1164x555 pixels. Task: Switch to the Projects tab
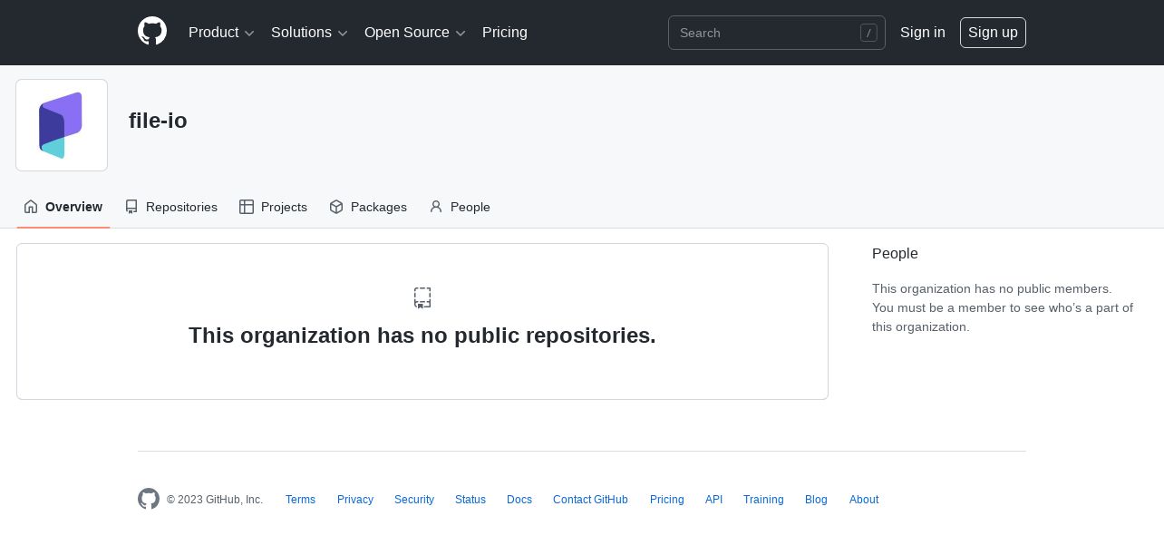(273, 207)
